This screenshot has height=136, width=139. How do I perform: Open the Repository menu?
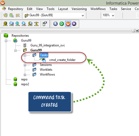coord(16,9)
